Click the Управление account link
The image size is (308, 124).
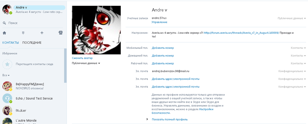[159, 22]
